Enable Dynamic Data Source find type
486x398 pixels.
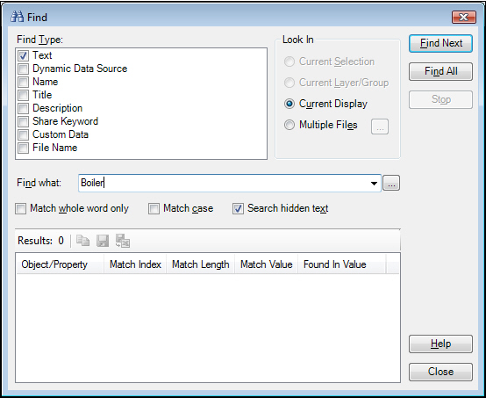pos(23,69)
